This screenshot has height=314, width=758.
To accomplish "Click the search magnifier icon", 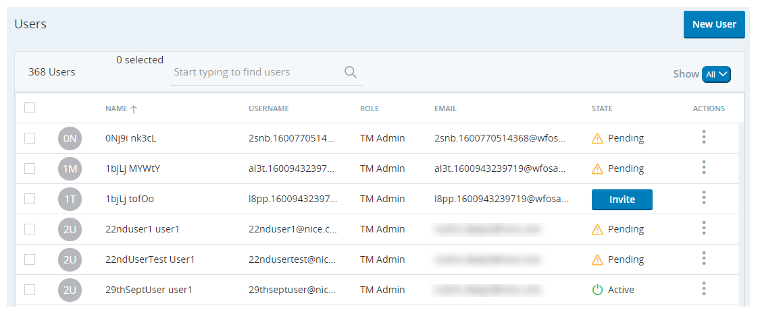I will (x=350, y=72).
